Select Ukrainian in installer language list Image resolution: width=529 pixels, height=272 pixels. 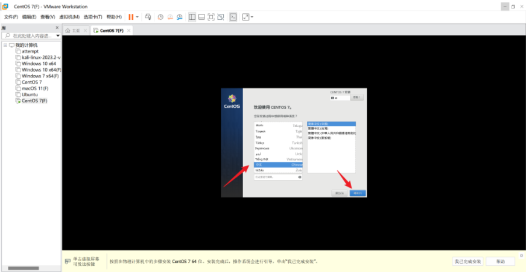[x=278, y=148]
